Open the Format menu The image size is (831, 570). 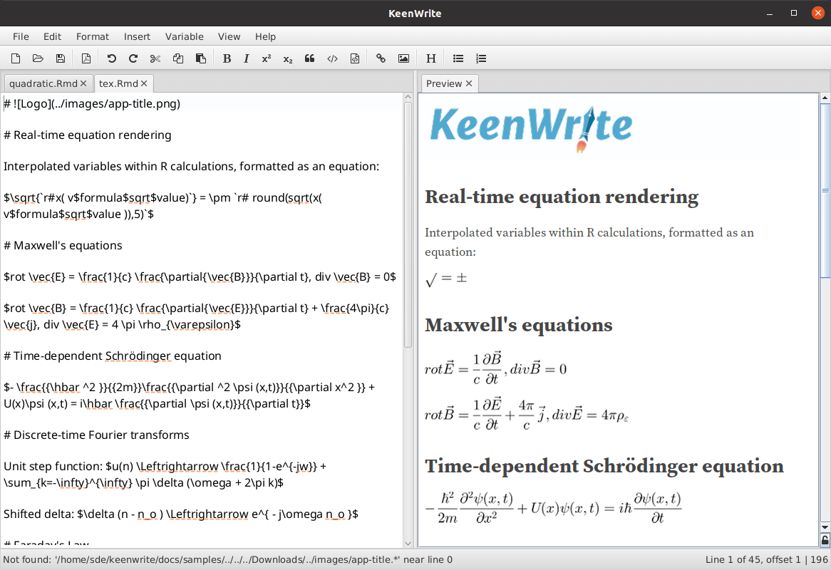tap(92, 36)
